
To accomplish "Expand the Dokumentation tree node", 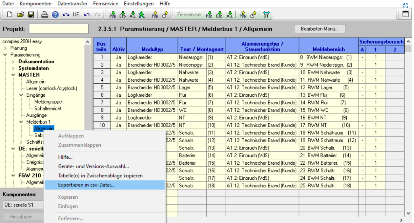I will pos(13,61).
